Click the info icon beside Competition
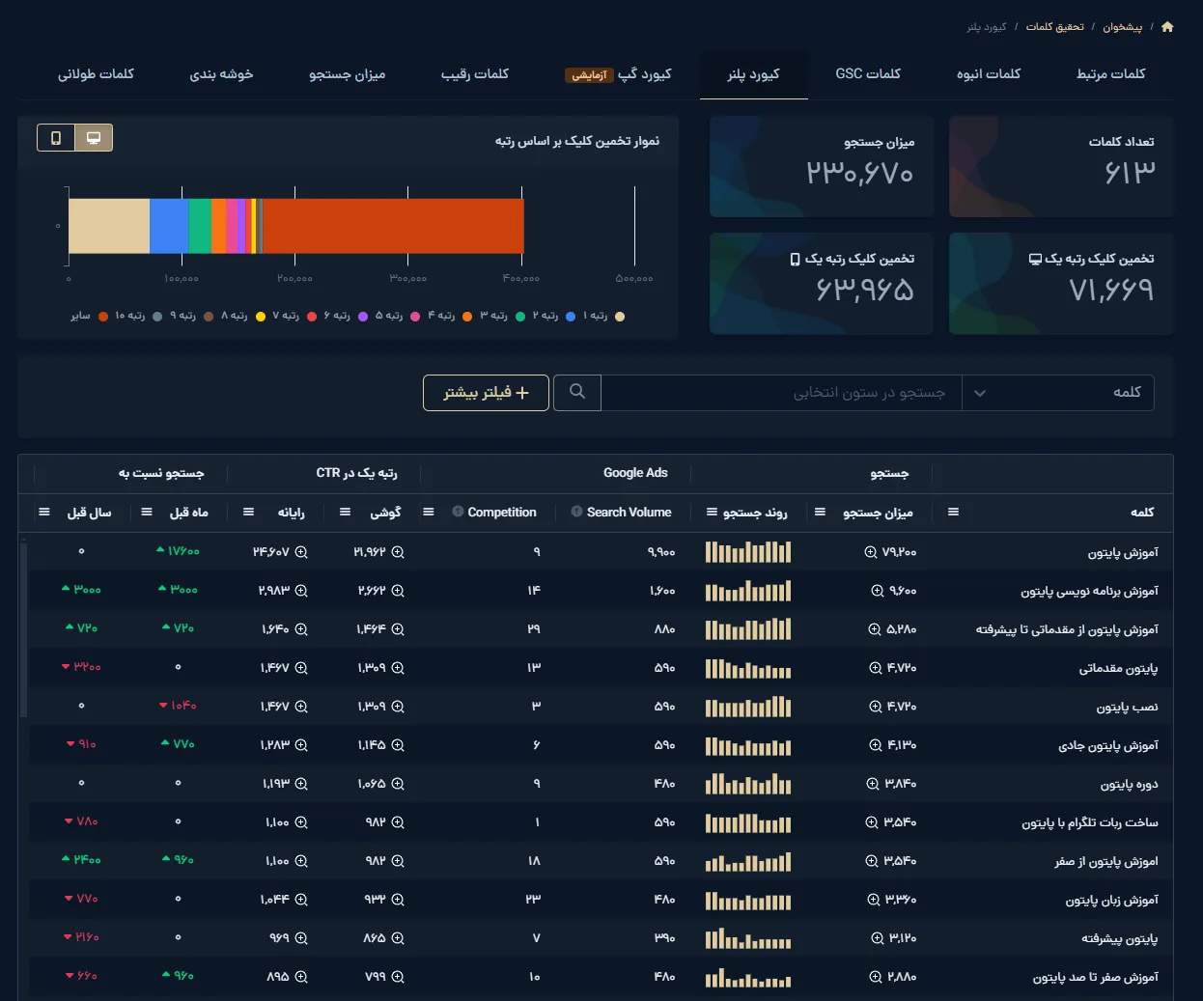Image resolution: width=1203 pixels, height=1001 pixels. tap(458, 512)
